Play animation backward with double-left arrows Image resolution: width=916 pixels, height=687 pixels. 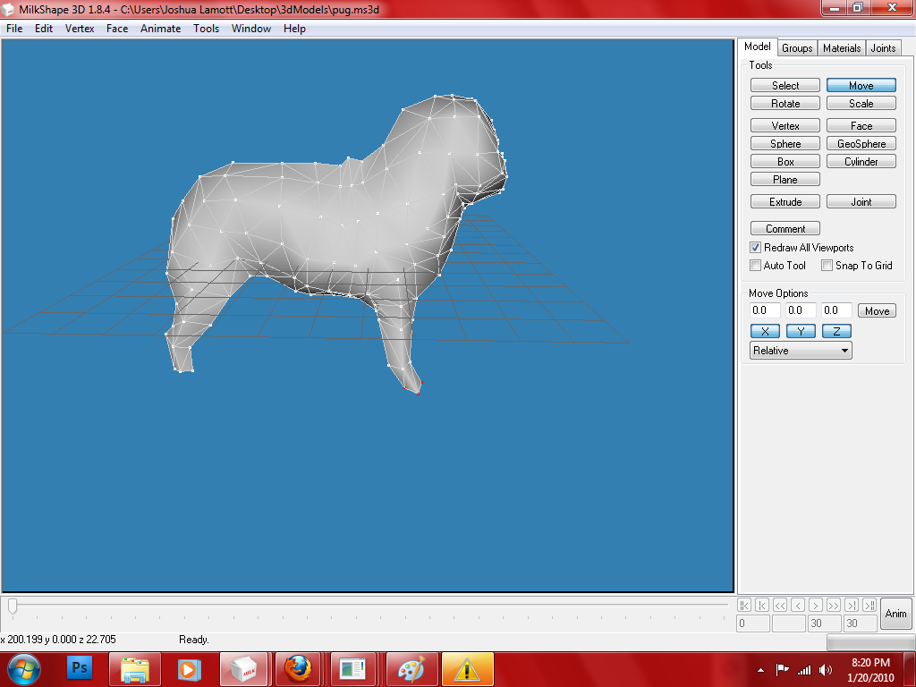coord(780,606)
